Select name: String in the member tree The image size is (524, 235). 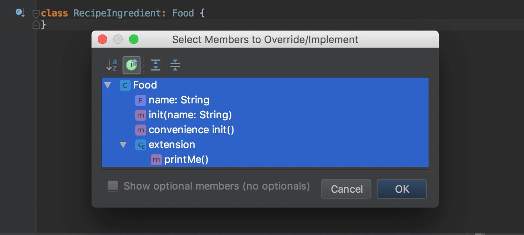pyautogui.click(x=179, y=100)
